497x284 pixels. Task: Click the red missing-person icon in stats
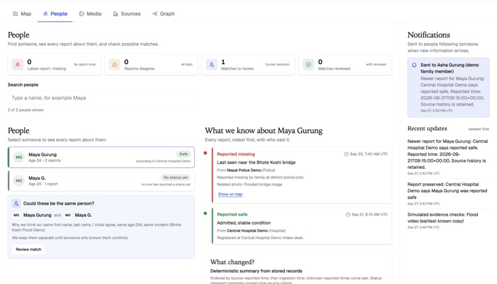[x=18, y=65]
